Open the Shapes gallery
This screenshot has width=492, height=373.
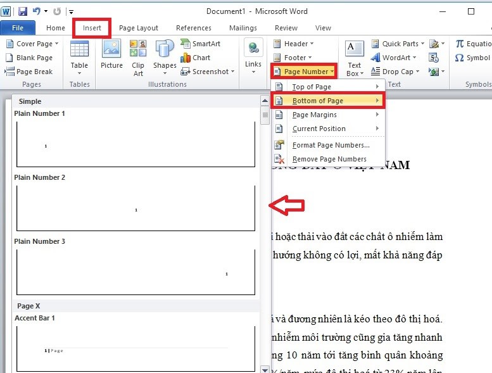point(165,58)
